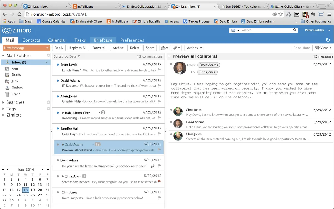Open Mail Folders gear options
Image resolution: width=334 pixels, height=209 pixels.
click(48, 55)
